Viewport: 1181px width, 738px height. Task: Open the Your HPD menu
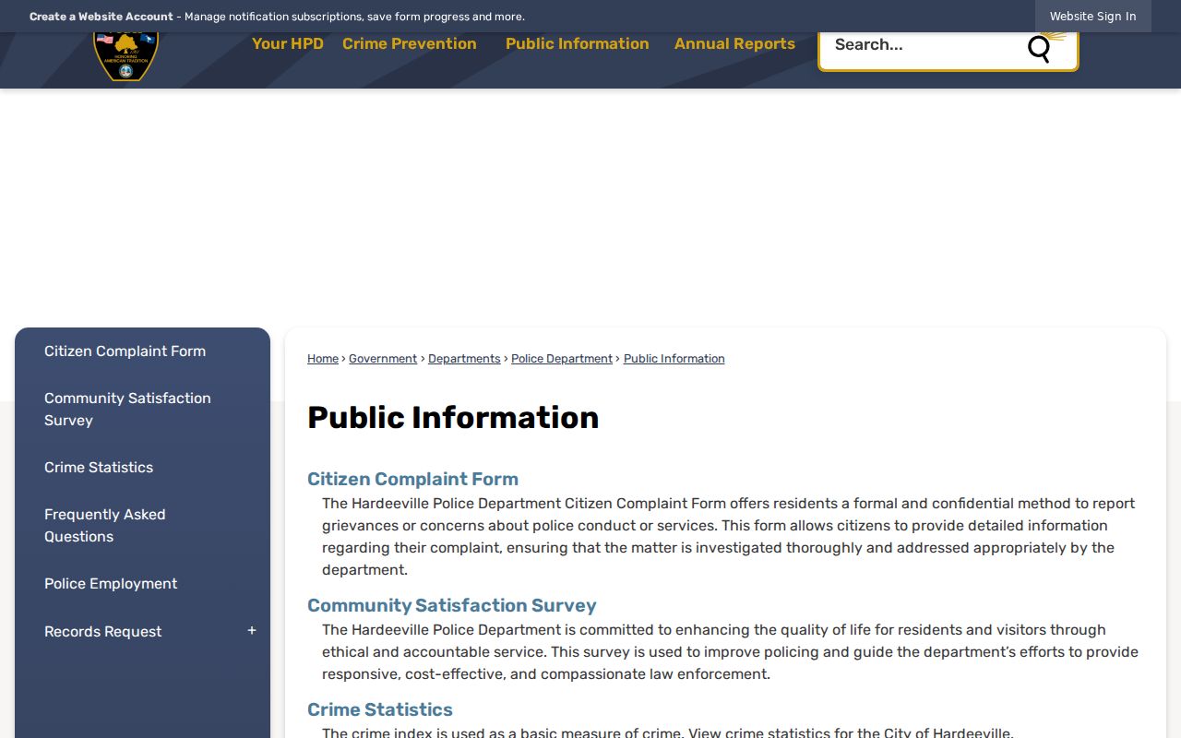[288, 43]
